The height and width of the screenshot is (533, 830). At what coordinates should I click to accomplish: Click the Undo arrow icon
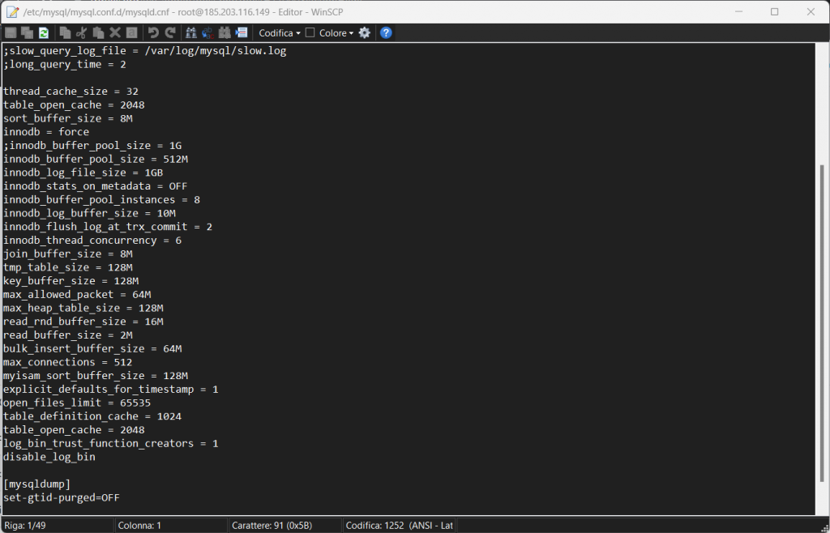click(x=153, y=33)
